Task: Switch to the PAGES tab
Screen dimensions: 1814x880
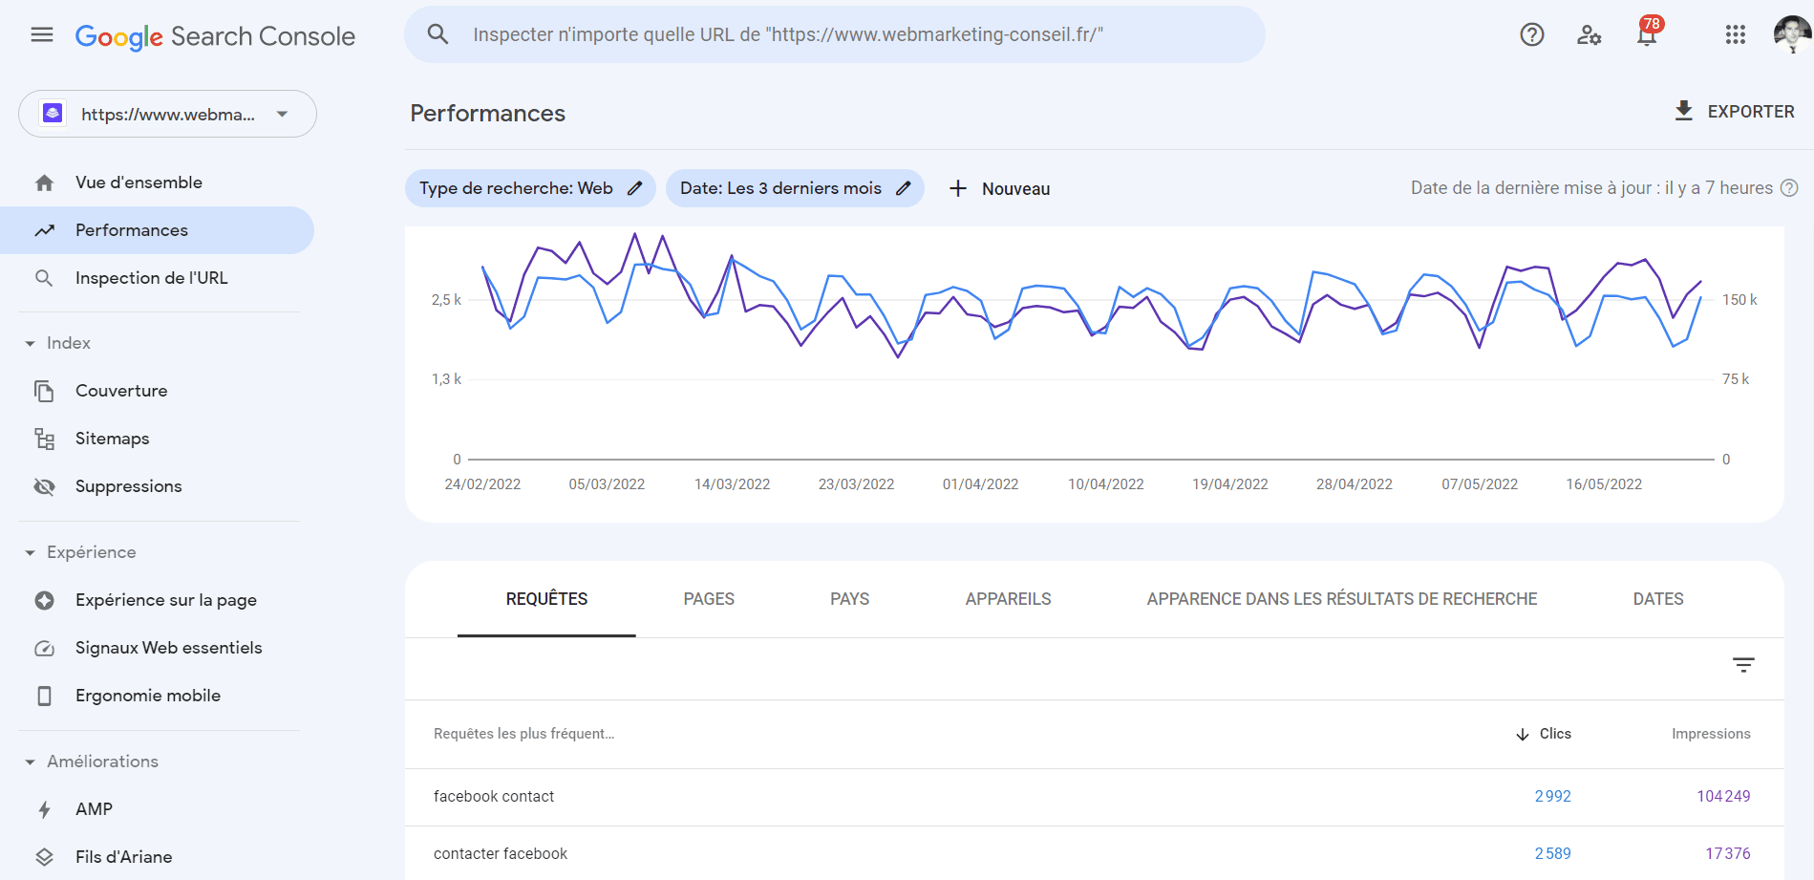Action: 709,599
